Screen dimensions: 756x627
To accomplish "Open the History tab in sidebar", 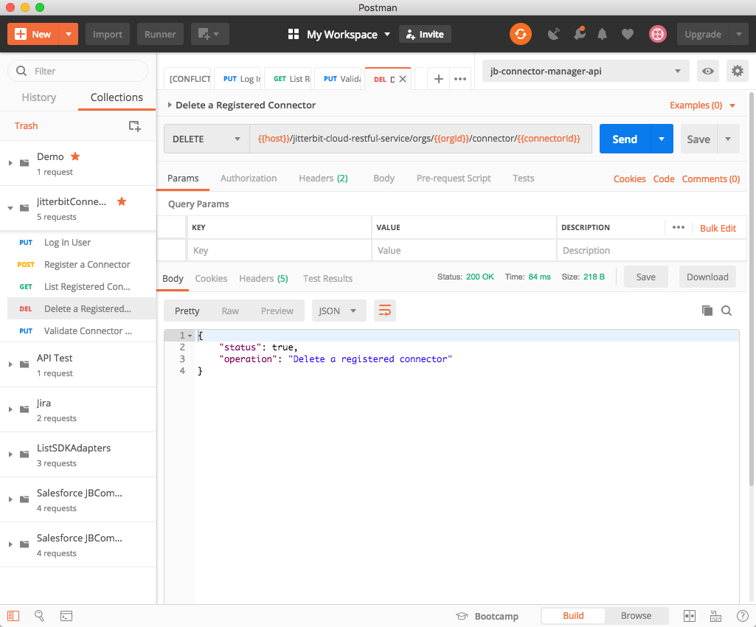I will tap(39, 97).
